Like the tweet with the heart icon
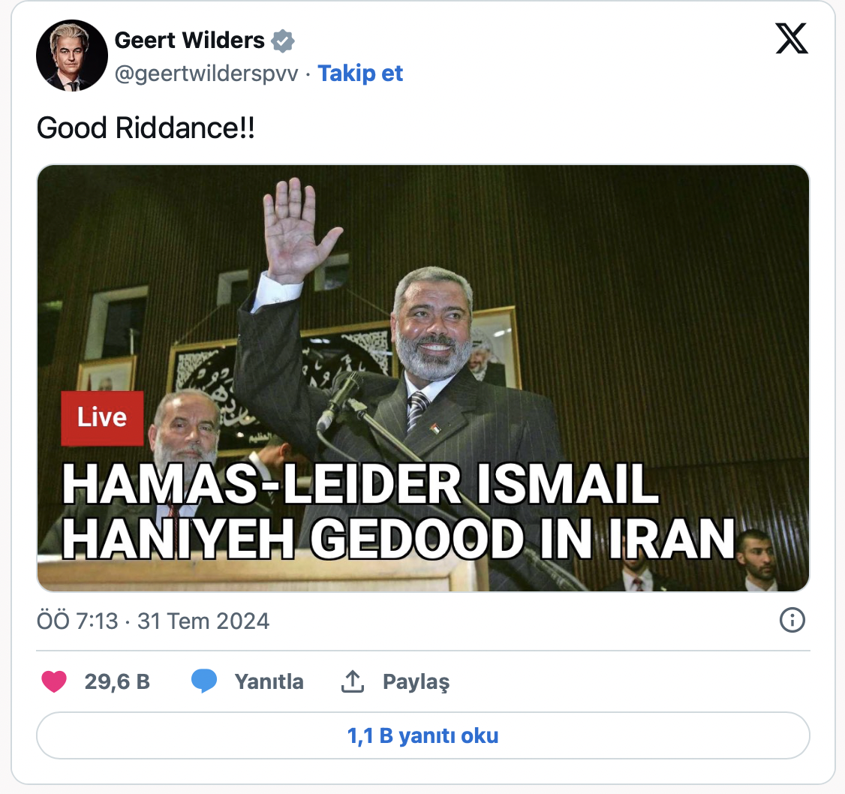Viewport: 845px width, 794px height. [x=54, y=681]
